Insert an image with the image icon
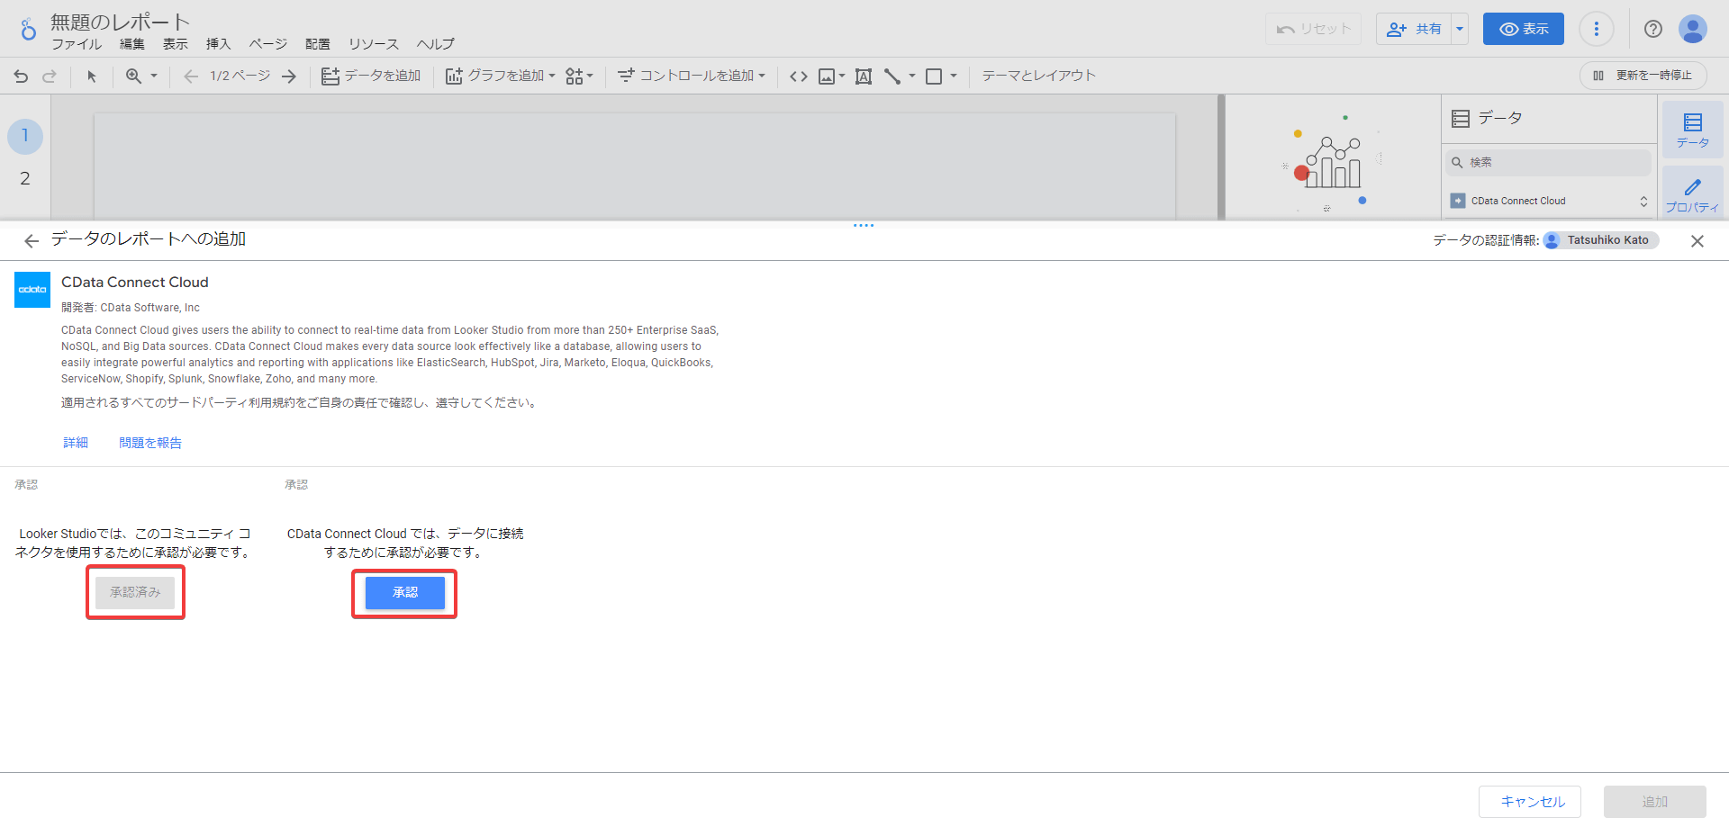1729x836 pixels. [x=827, y=76]
